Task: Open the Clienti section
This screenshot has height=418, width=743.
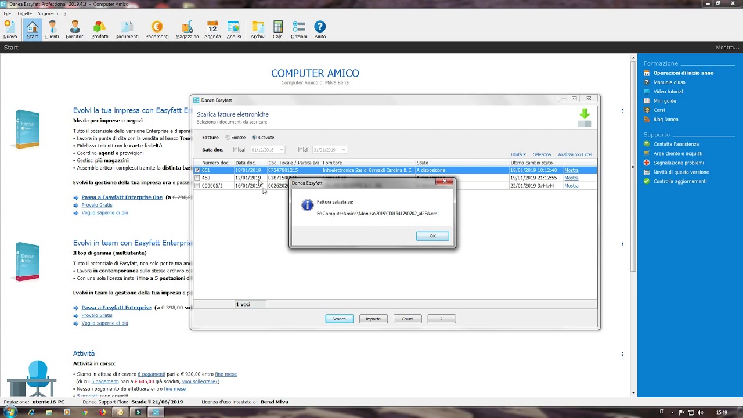Action: pos(52,30)
